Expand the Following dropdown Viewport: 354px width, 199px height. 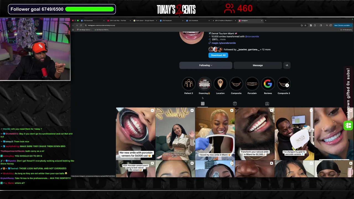pyautogui.click(x=206, y=65)
